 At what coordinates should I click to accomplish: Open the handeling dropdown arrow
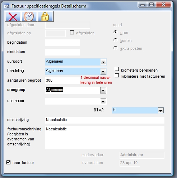[103, 71]
